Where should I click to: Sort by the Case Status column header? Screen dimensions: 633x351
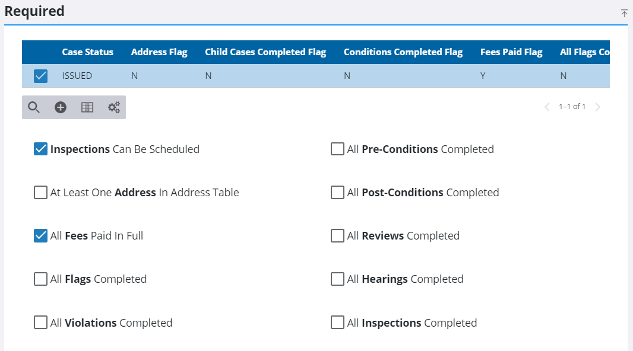(87, 52)
